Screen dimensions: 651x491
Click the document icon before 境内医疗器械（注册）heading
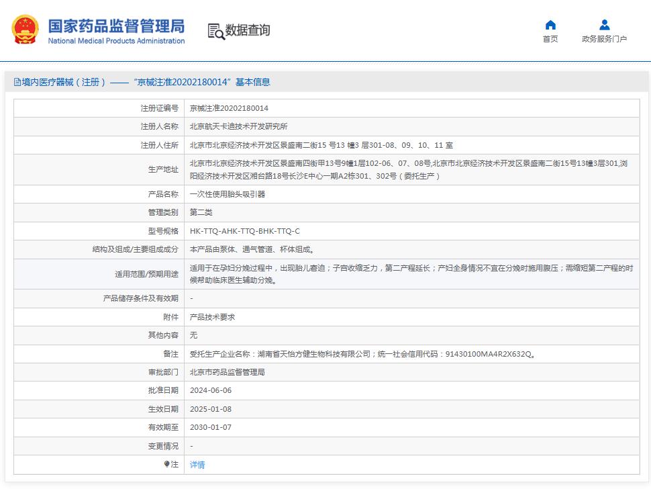click(x=17, y=81)
